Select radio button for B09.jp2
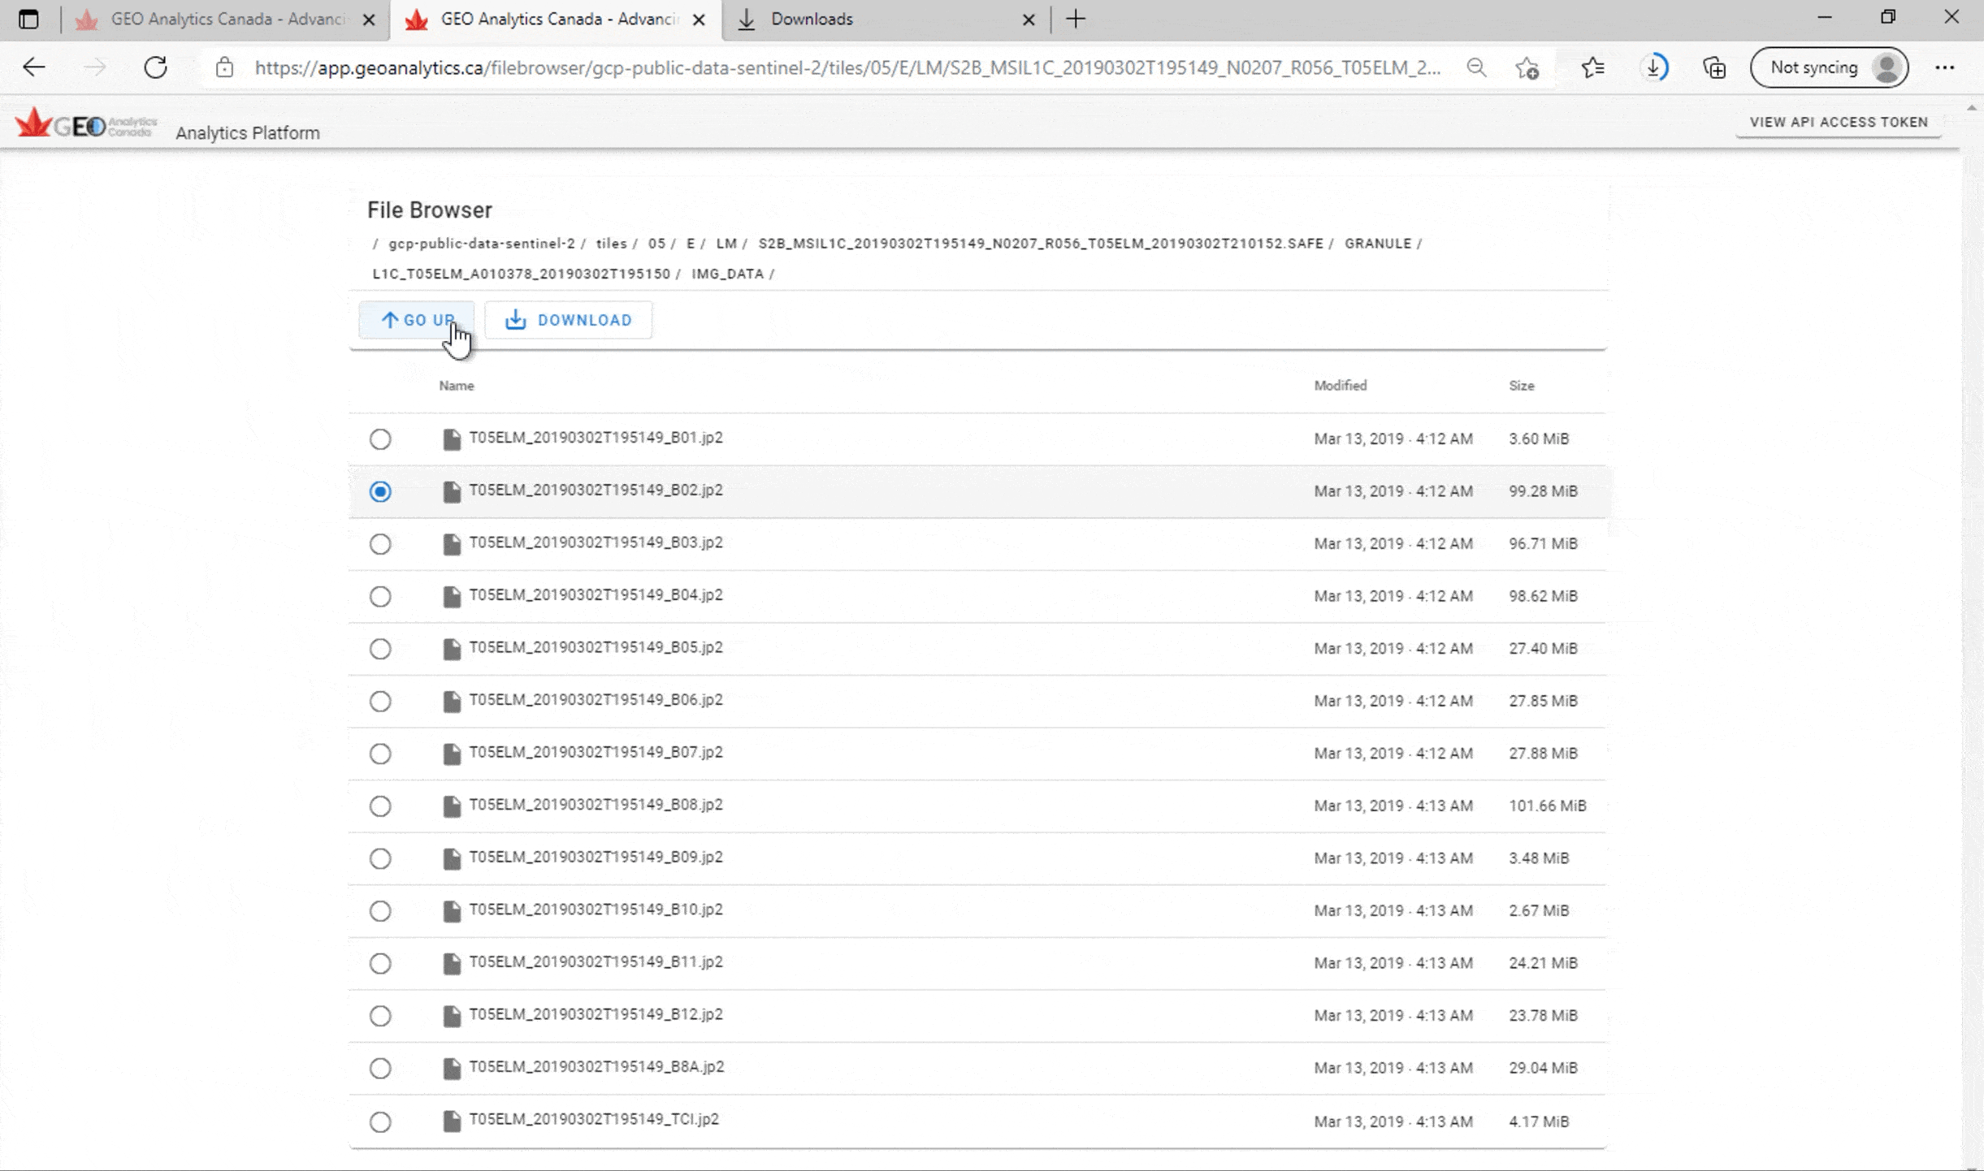Viewport: 1984px width, 1171px height. tap(380, 858)
